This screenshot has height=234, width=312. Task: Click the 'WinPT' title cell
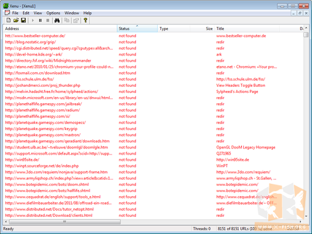pyautogui.click(x=222, y=166)
